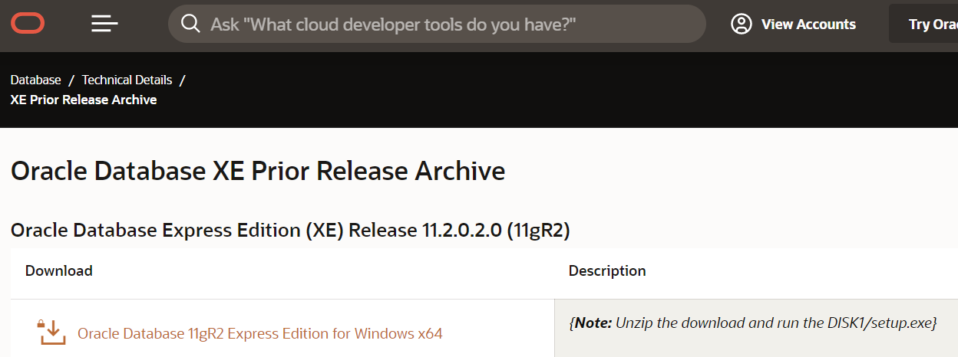Click the bold Note: label in the description
The image size is (958, 357).
(x=593, y=323)
